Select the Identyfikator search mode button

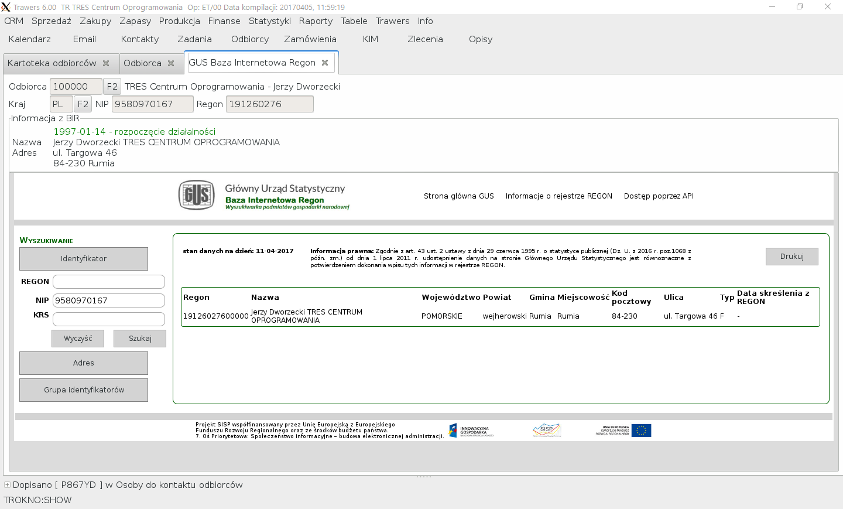tap(84, 259)
